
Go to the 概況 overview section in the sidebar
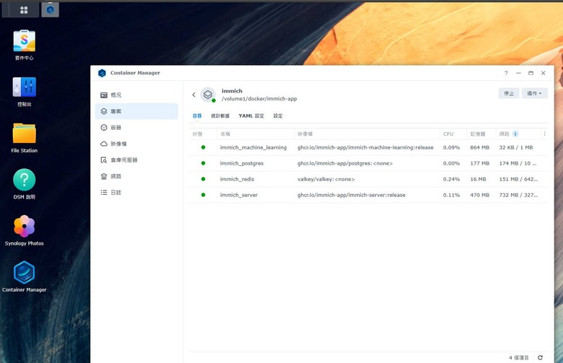pos(136,95)
